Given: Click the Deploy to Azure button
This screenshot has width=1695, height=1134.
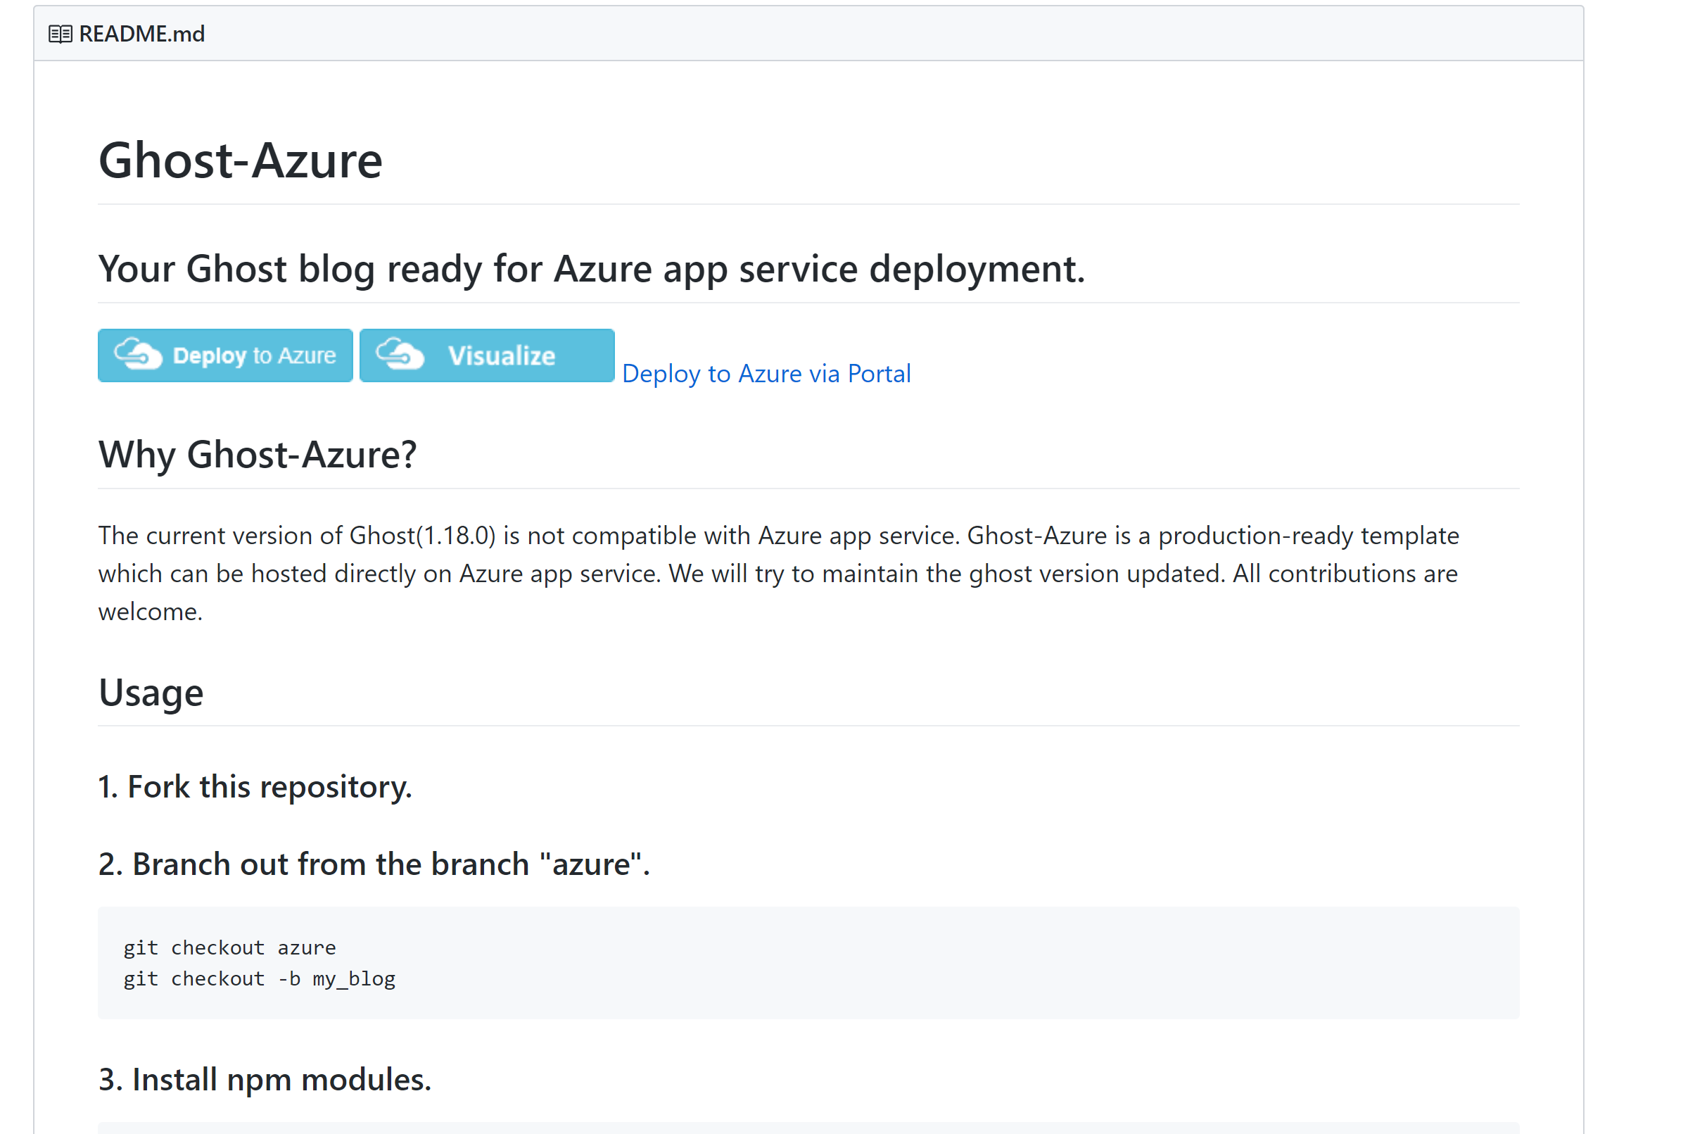Looking at the screenshot, I should click(226, 355).
